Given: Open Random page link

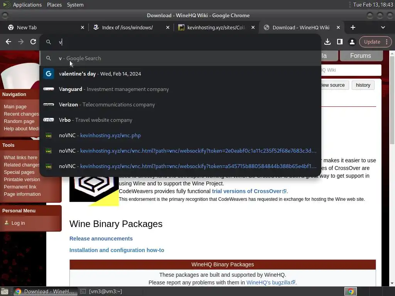Looking at the screenshot, I should 19,121.
